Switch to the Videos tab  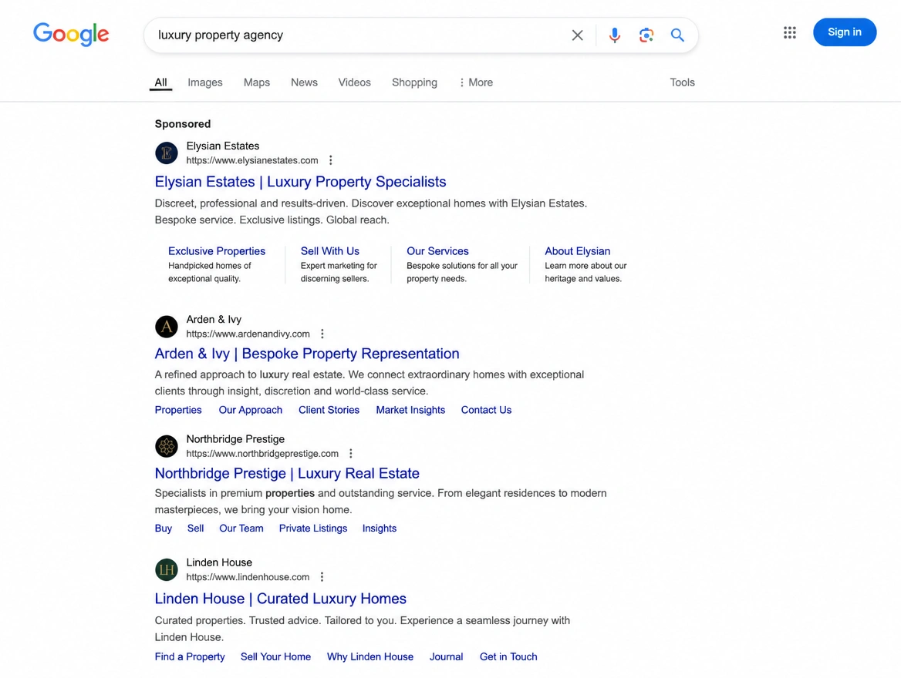point(355,82)
